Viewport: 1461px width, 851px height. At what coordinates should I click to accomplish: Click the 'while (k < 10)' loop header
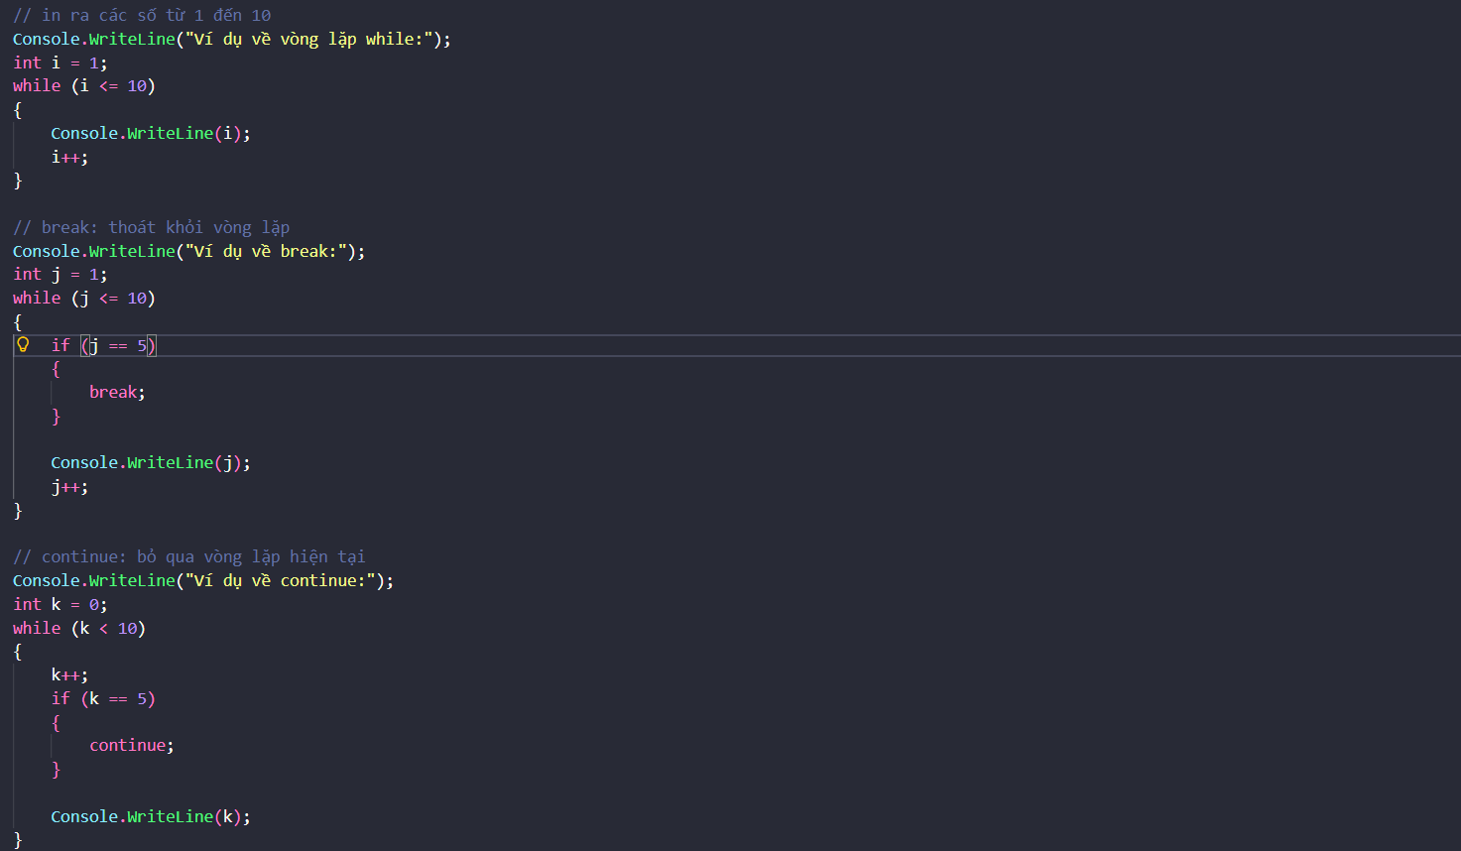pos(78,629)
